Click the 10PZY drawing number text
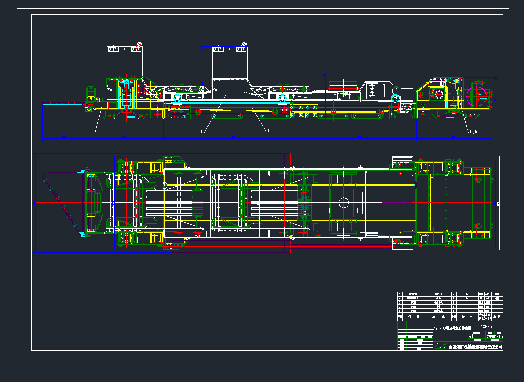Screen dimensions: 524x382 pyautogui.click(x=487, y=327)
